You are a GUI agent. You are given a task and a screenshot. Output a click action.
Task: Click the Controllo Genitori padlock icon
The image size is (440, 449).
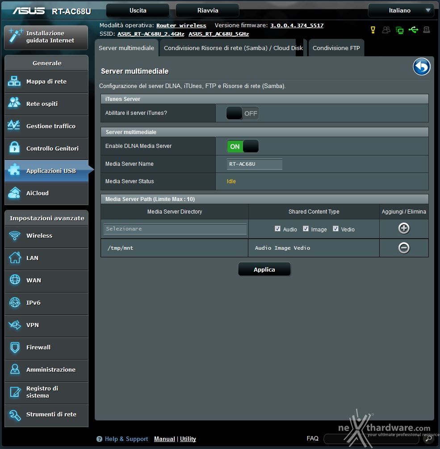(14, 147)
